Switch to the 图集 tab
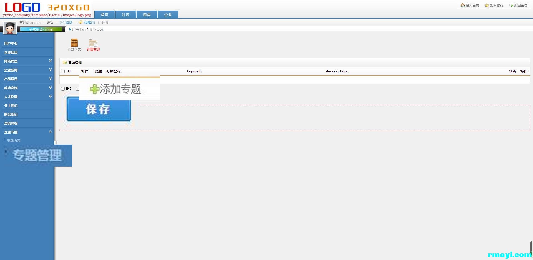This screenshot has height=260, width=533. tap(147, 15)
